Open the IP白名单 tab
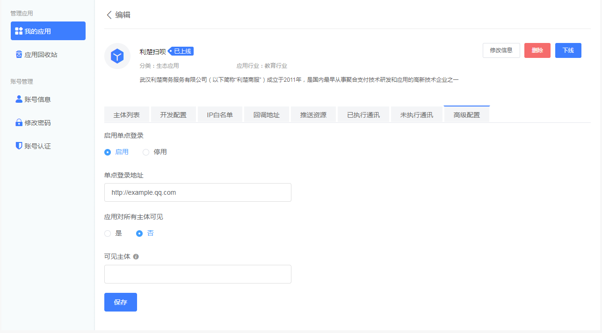This screenshot has width=602, height=333. click(220, 114)
